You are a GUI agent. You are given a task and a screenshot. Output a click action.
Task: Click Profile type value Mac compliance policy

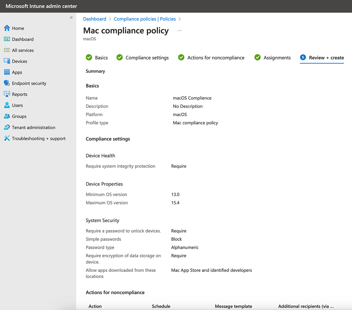point(195,123)
